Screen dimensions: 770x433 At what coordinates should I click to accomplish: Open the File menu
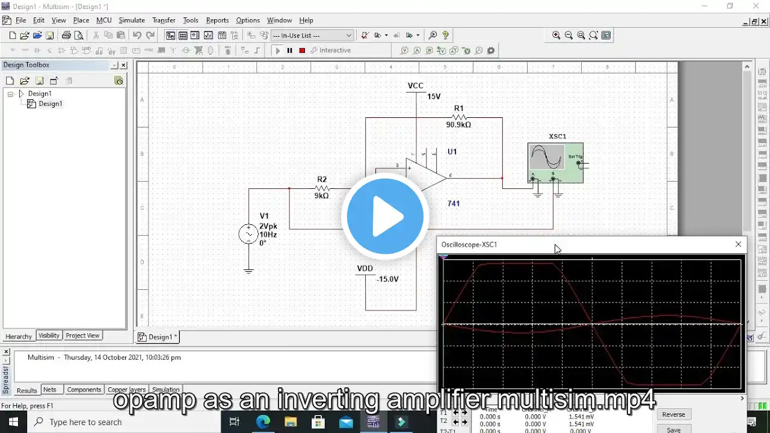tap(20, 20)
